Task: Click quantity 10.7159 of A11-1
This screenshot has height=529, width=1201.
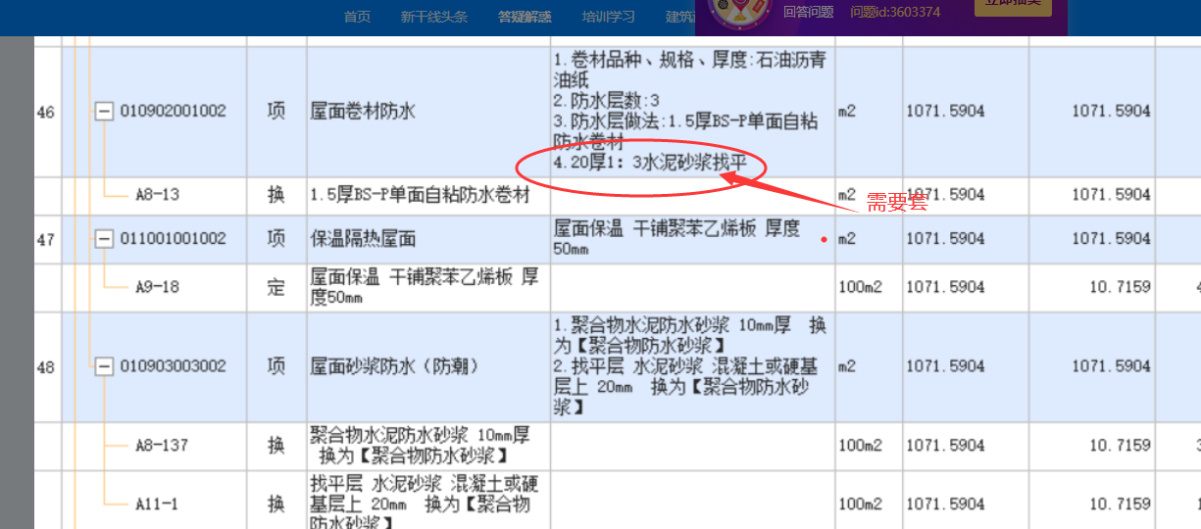Action: coord(1120,504)
